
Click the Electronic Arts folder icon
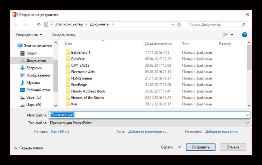pos(67,72)
